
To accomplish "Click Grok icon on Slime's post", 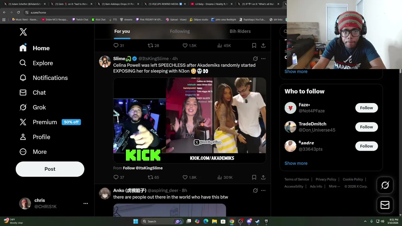I will (255, 59).
